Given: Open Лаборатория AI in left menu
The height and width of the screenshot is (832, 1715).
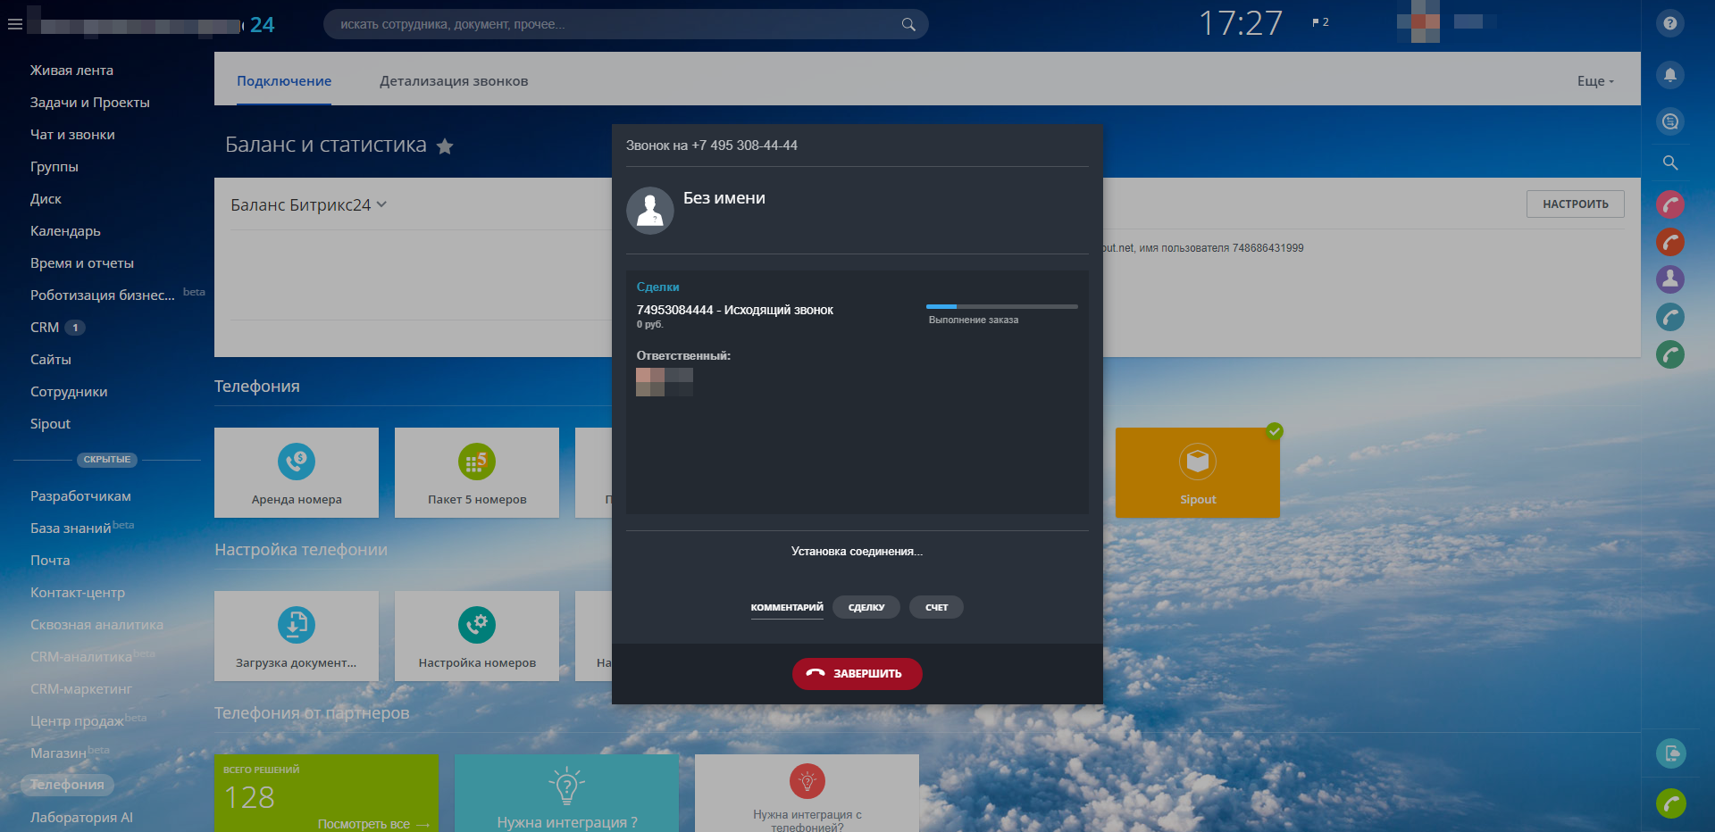Looking at the screenshot, I should click(81, 818).
